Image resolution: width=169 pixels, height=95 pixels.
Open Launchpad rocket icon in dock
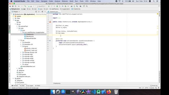[x=58, y=92]
